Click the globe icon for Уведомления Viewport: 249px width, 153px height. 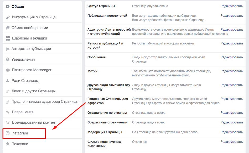pos(8,60)
